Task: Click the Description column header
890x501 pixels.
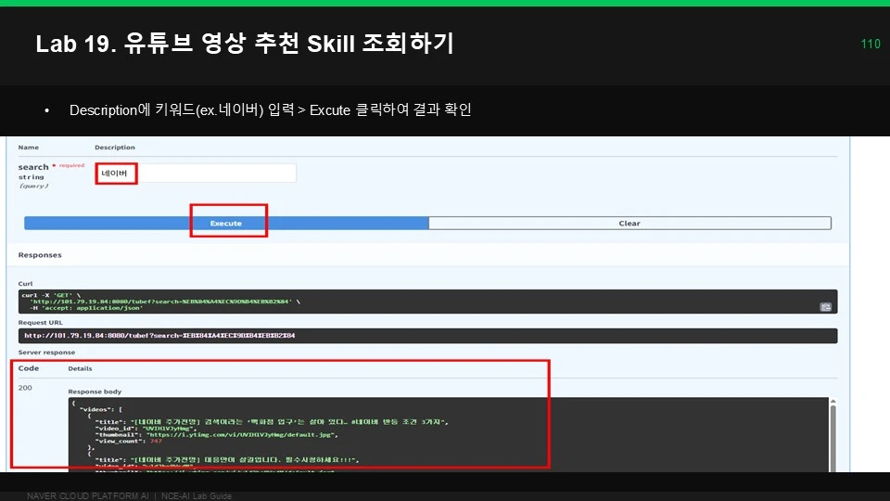Action: (115, 148)
